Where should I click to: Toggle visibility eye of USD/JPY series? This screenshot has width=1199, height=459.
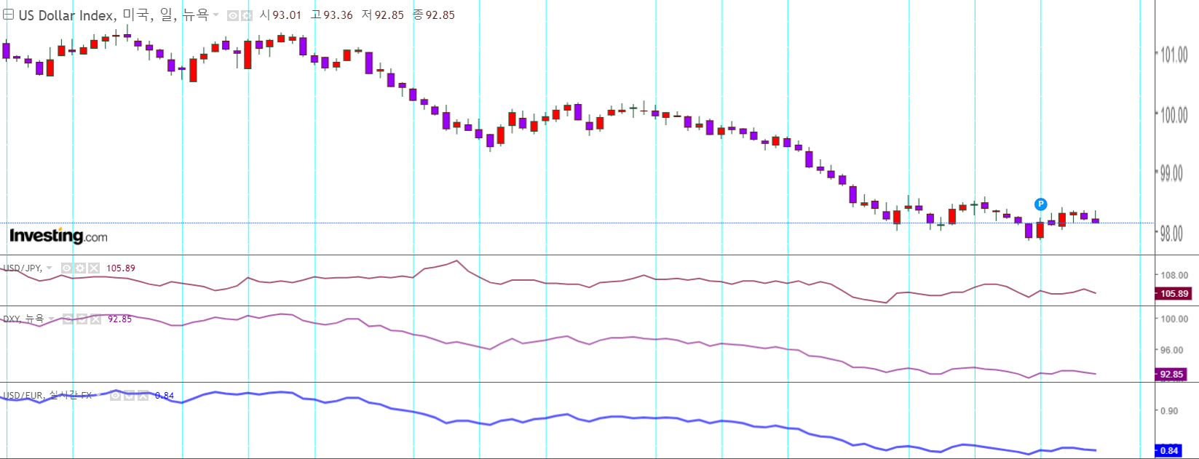tap(67, 268)
